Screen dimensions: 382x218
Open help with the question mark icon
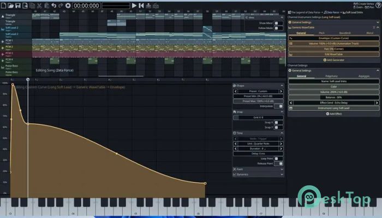(x=378, y=5)
